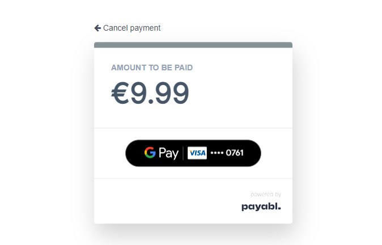This screenshot has height=245, width=382.
Task: Click the word payment in the cancel link
Action: tap(145, 28)
